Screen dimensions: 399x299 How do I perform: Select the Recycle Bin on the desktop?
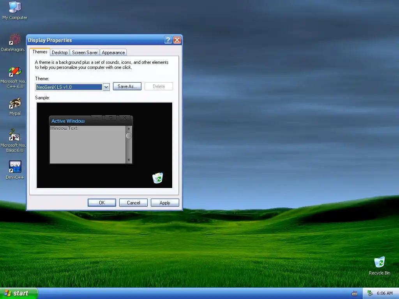pos(380,266)
